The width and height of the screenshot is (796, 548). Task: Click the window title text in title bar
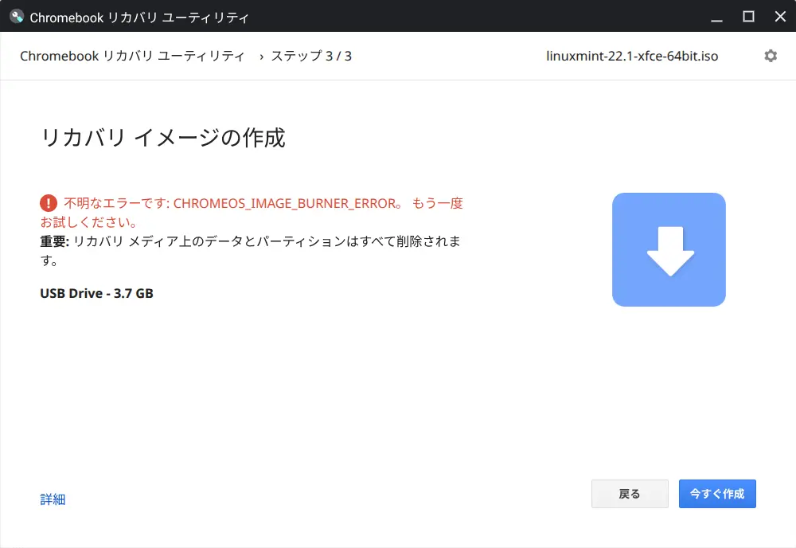pos(139,17)
